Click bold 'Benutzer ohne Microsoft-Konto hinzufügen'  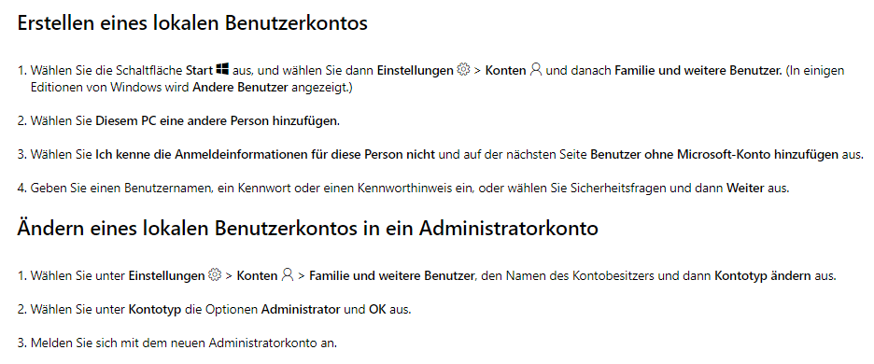click(714, 154)
